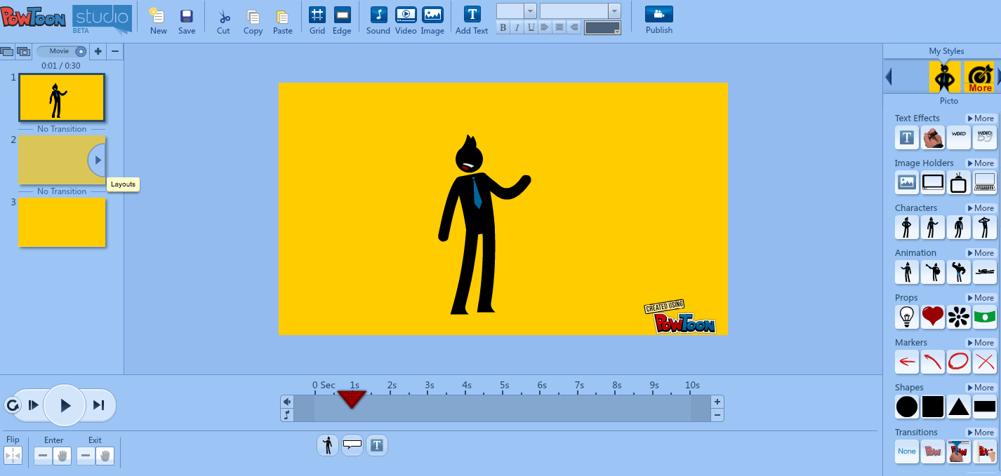
Task: Align text right
Action: click(x=574, y=27)
